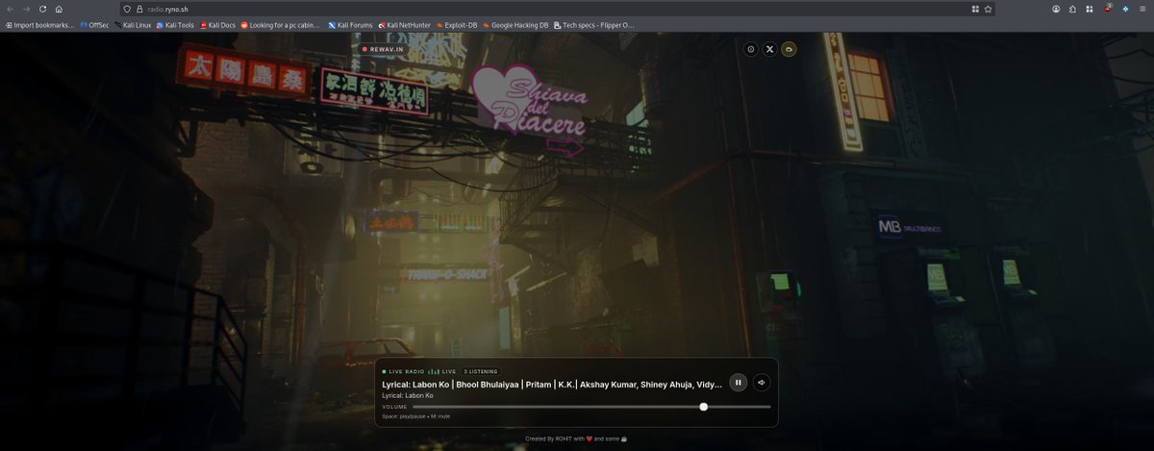Click the '3 LISTENING' badge

click(481, 371)
